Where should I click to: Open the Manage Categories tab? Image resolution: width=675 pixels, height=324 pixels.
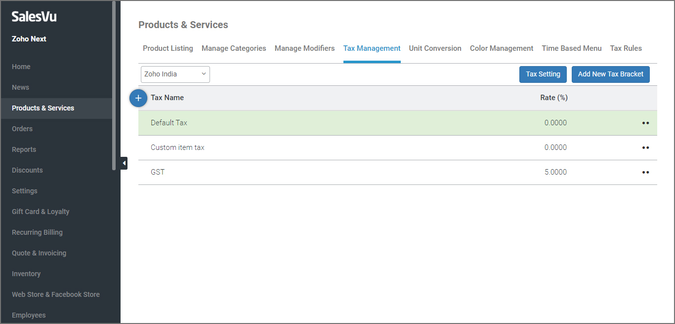coord(234,48)
